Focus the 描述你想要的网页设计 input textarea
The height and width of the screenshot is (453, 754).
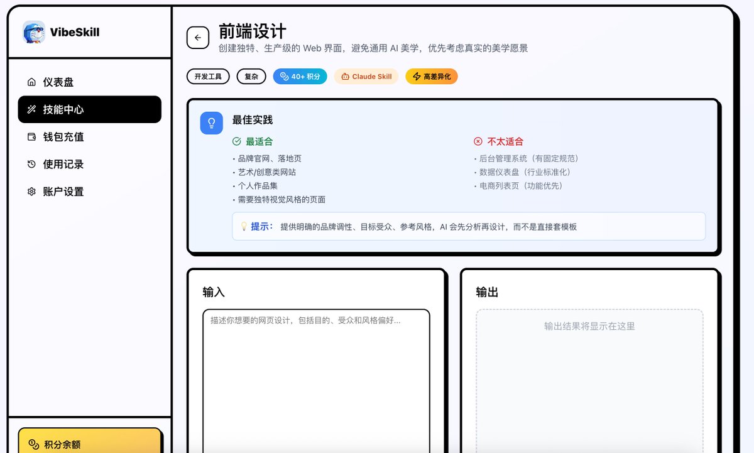(x=316, y=381)
